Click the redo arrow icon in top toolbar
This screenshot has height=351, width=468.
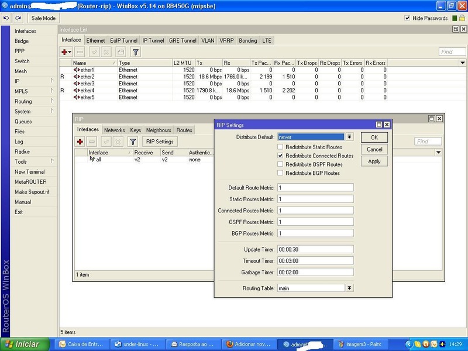[18, 18]
